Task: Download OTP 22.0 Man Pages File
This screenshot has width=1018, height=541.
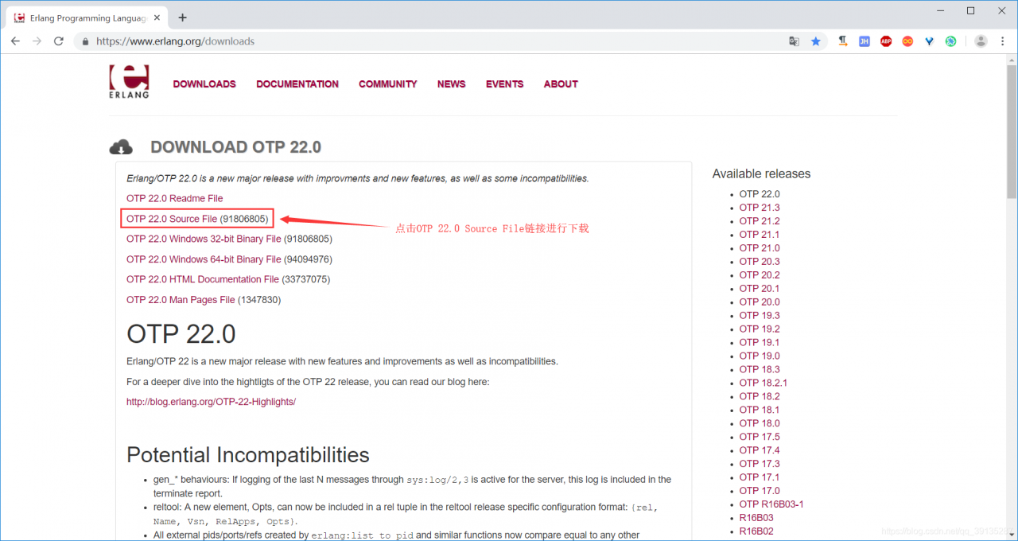Action: pyautogui.click(x=181, y=300)
